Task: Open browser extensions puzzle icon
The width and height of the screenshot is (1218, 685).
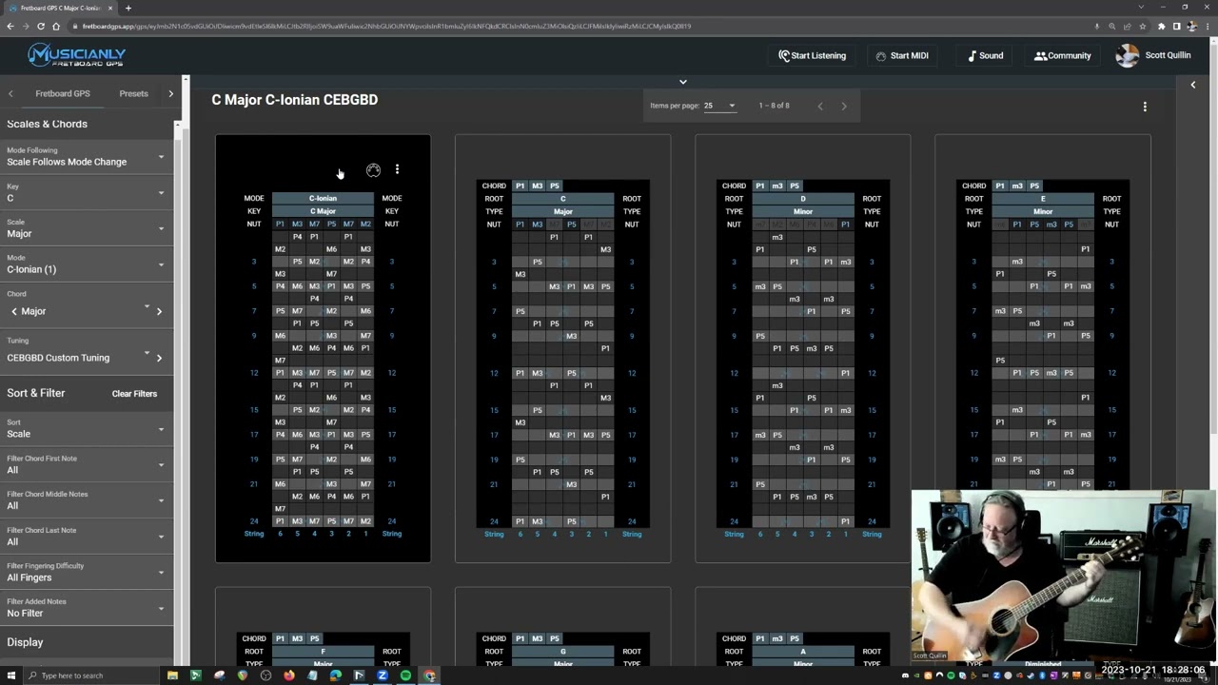Action: coord(1161,26)
